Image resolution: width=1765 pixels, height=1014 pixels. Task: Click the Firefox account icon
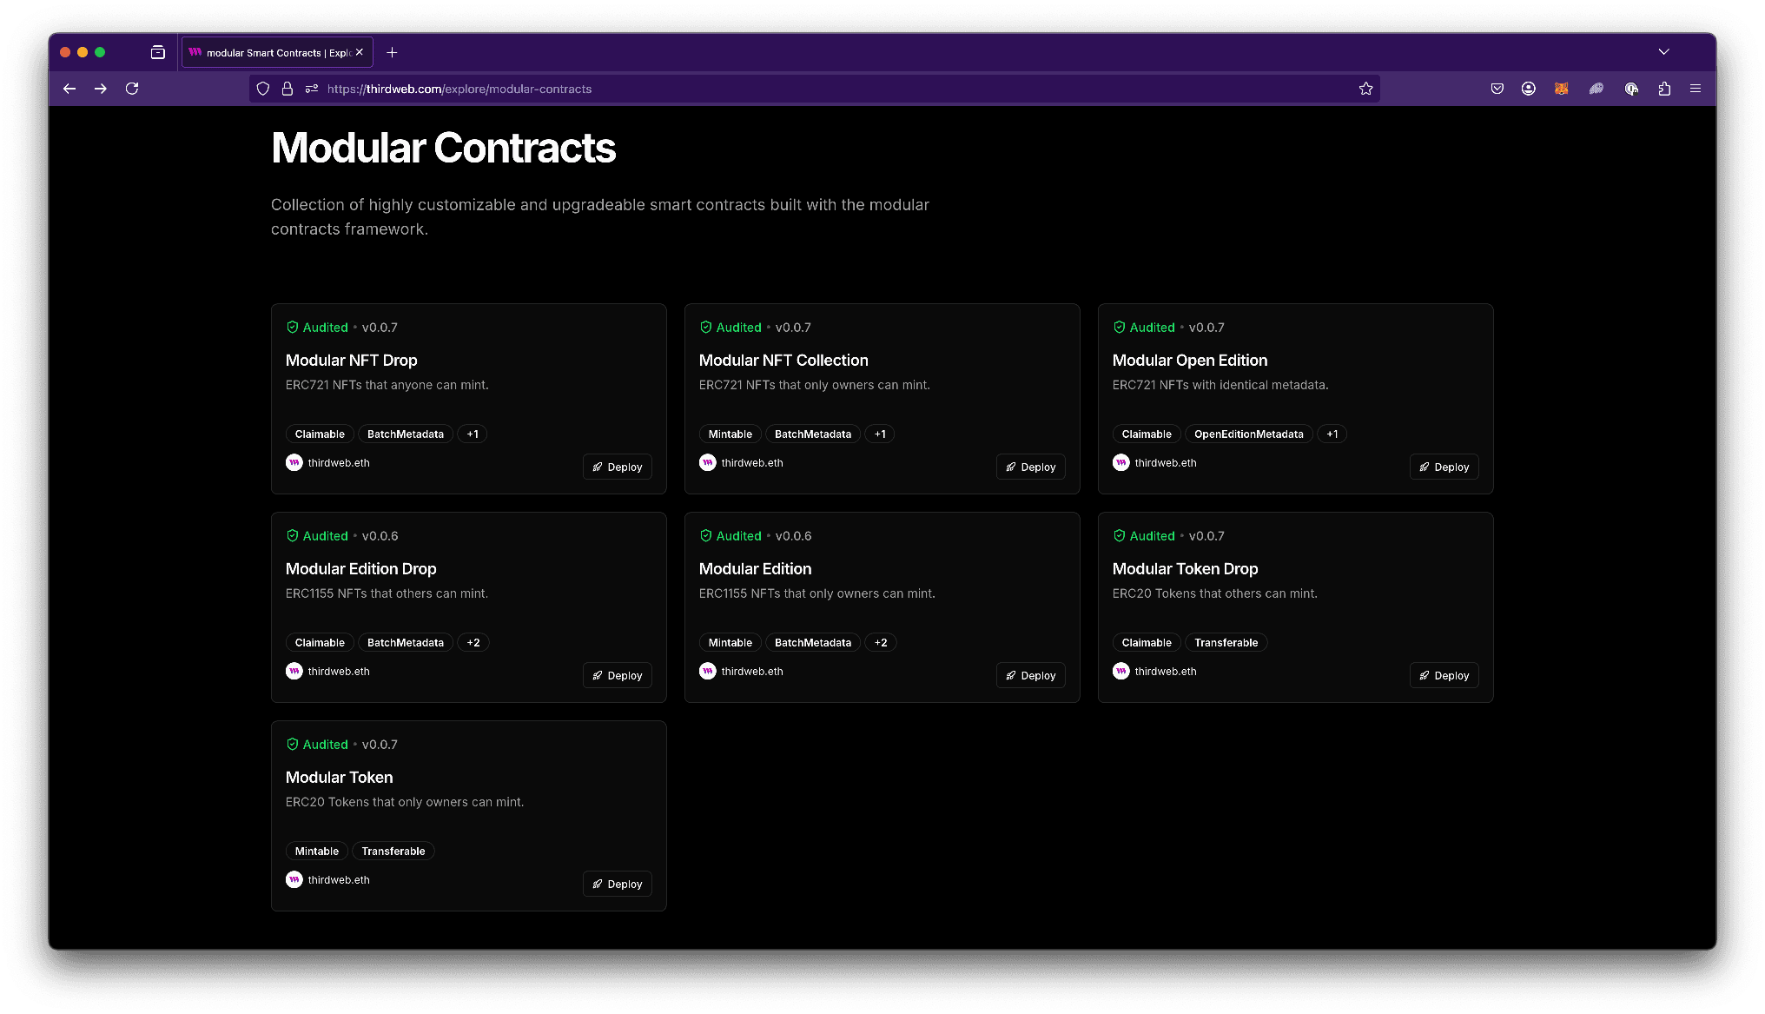(1529, 88)
